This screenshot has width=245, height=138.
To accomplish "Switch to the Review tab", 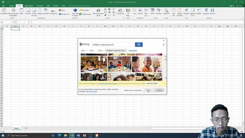I will [x=56, y=6].
